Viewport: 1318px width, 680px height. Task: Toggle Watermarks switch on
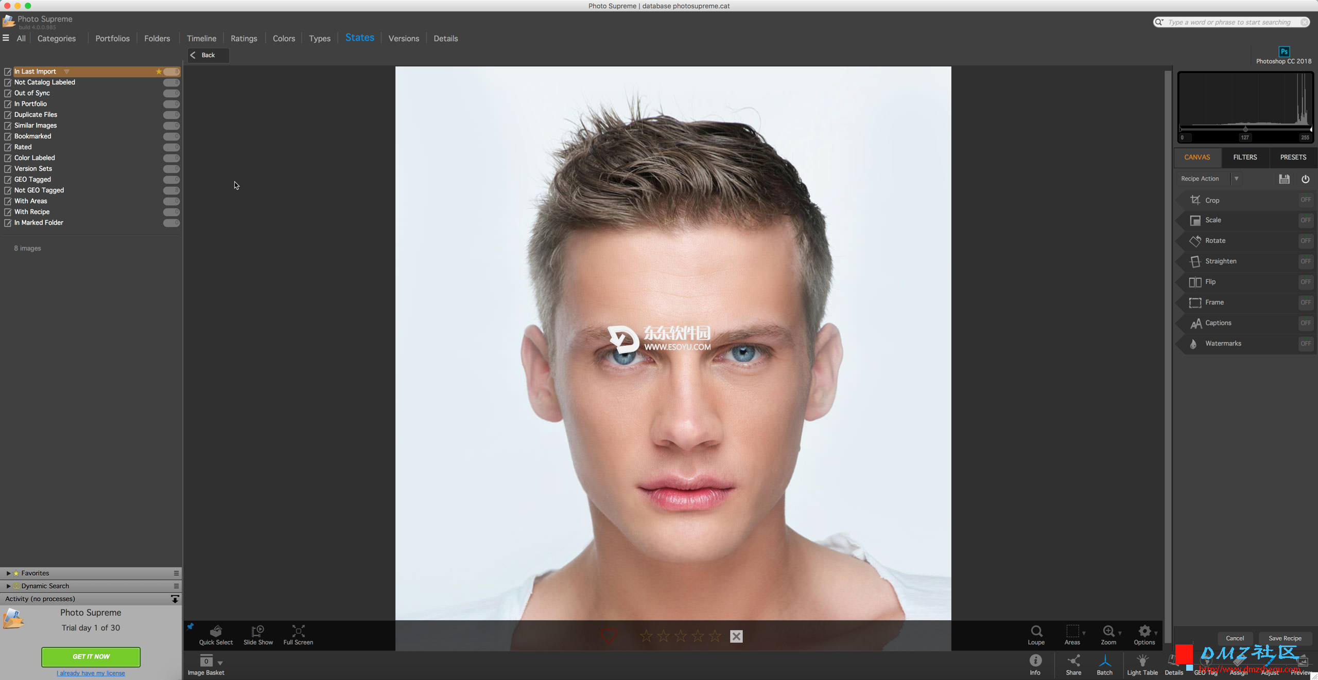coord(1306,344)
